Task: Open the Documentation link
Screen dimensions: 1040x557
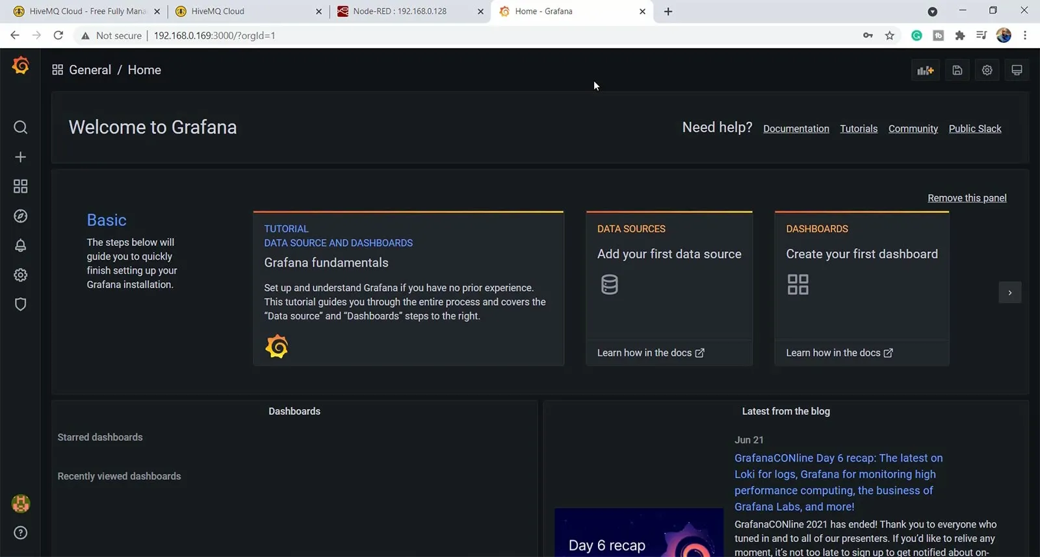Action: (x=796, y=129)
